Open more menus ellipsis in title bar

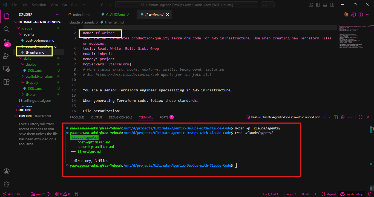pyautogui.click(x=85, y=5)
